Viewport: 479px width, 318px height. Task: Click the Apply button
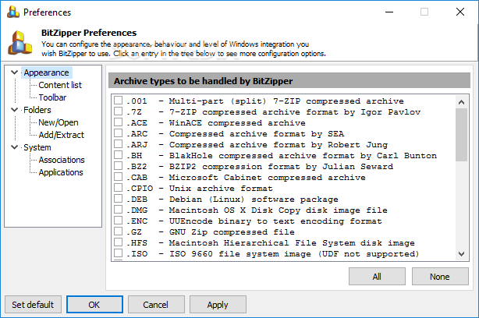pos(218,305)
